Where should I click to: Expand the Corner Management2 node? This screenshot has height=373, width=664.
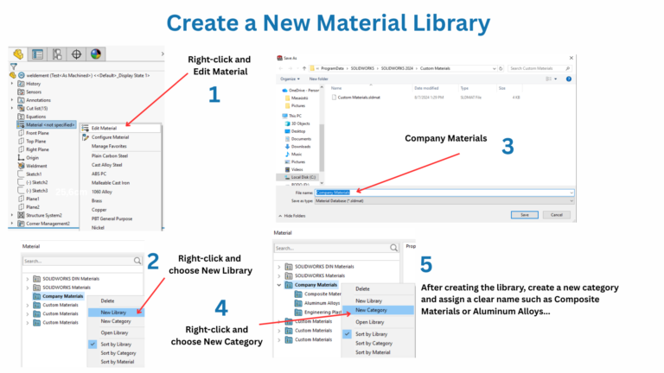tap(12, 224)
